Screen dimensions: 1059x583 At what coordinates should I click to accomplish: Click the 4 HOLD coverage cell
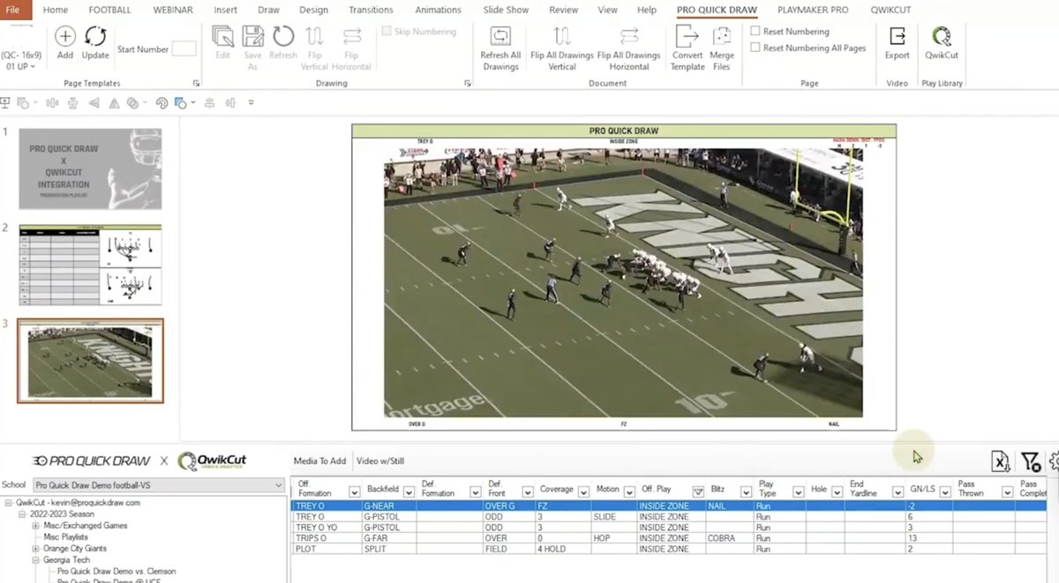click(x=563, y=549)
